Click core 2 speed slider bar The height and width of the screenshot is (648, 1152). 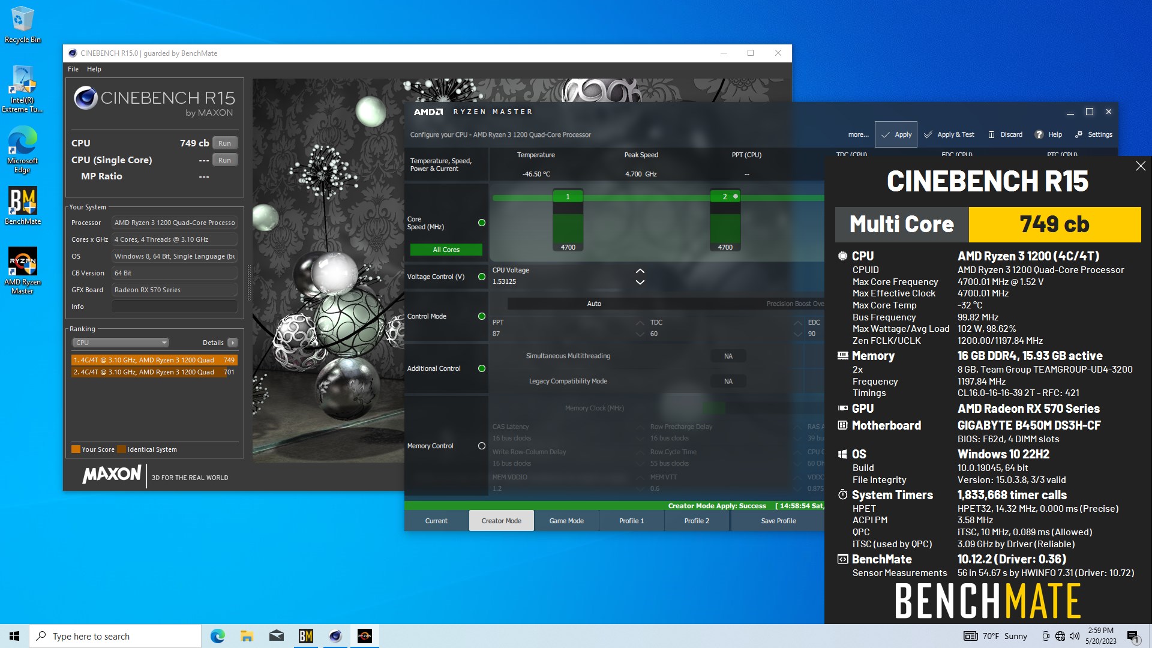725,220
